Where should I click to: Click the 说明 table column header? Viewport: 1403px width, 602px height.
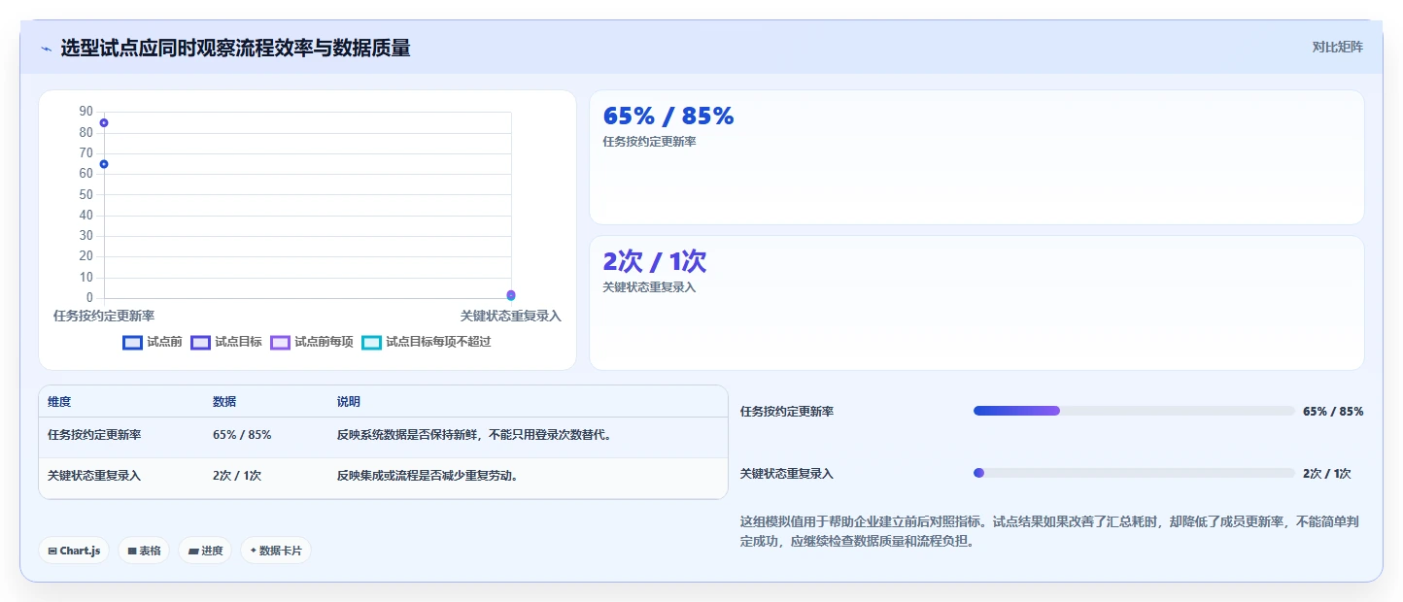point(349,402)
